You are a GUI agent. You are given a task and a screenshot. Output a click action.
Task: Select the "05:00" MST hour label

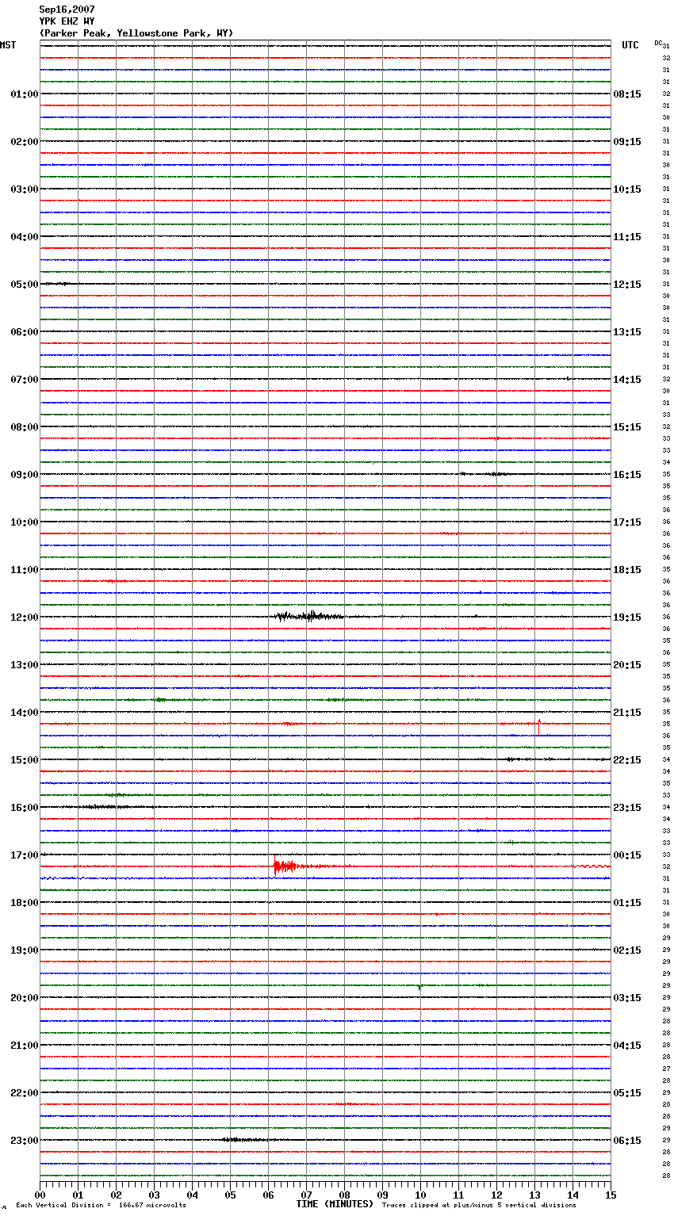point(25,285)
